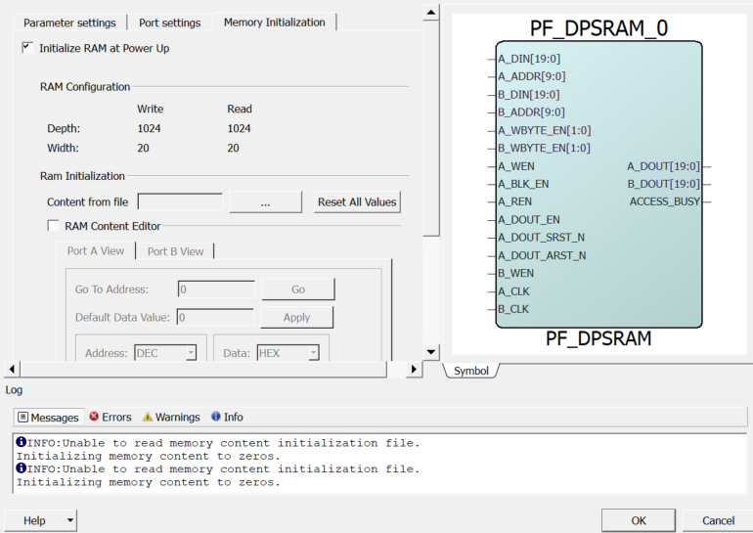
Task: Open the Symbol tab
Action: (470, 371)
